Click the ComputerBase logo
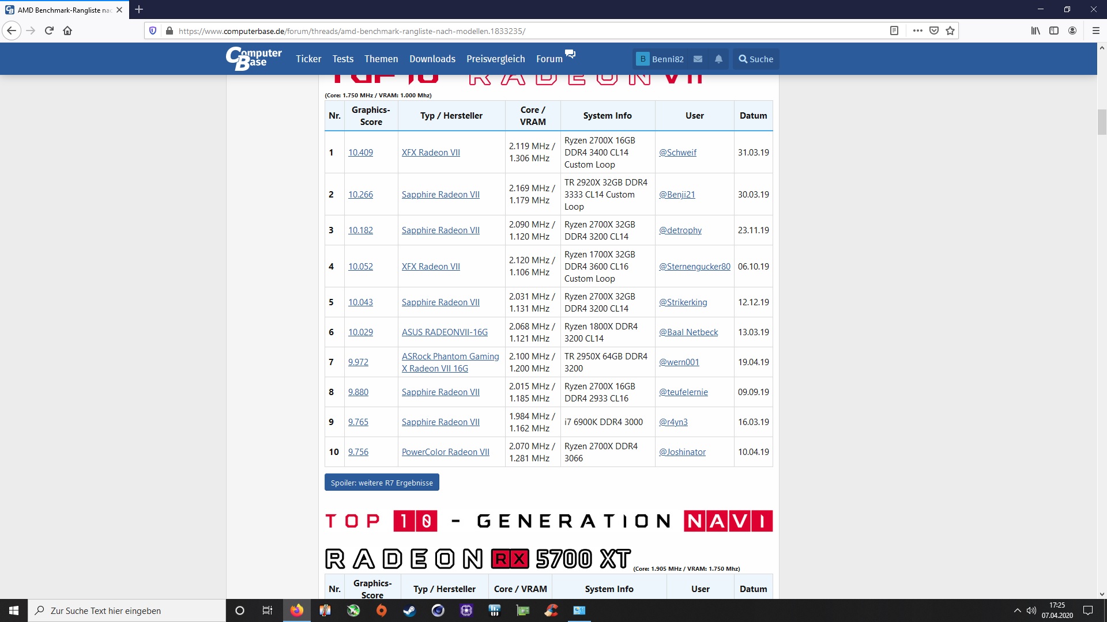This screenshot has height=622, width=1107. tap(254, 59)
